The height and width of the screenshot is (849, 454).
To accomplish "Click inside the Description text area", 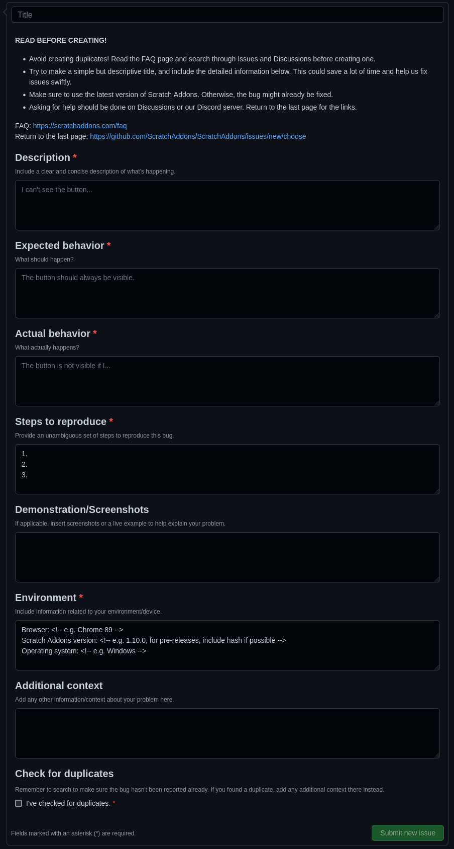I will pyautogui.click(x=227, y=205).
